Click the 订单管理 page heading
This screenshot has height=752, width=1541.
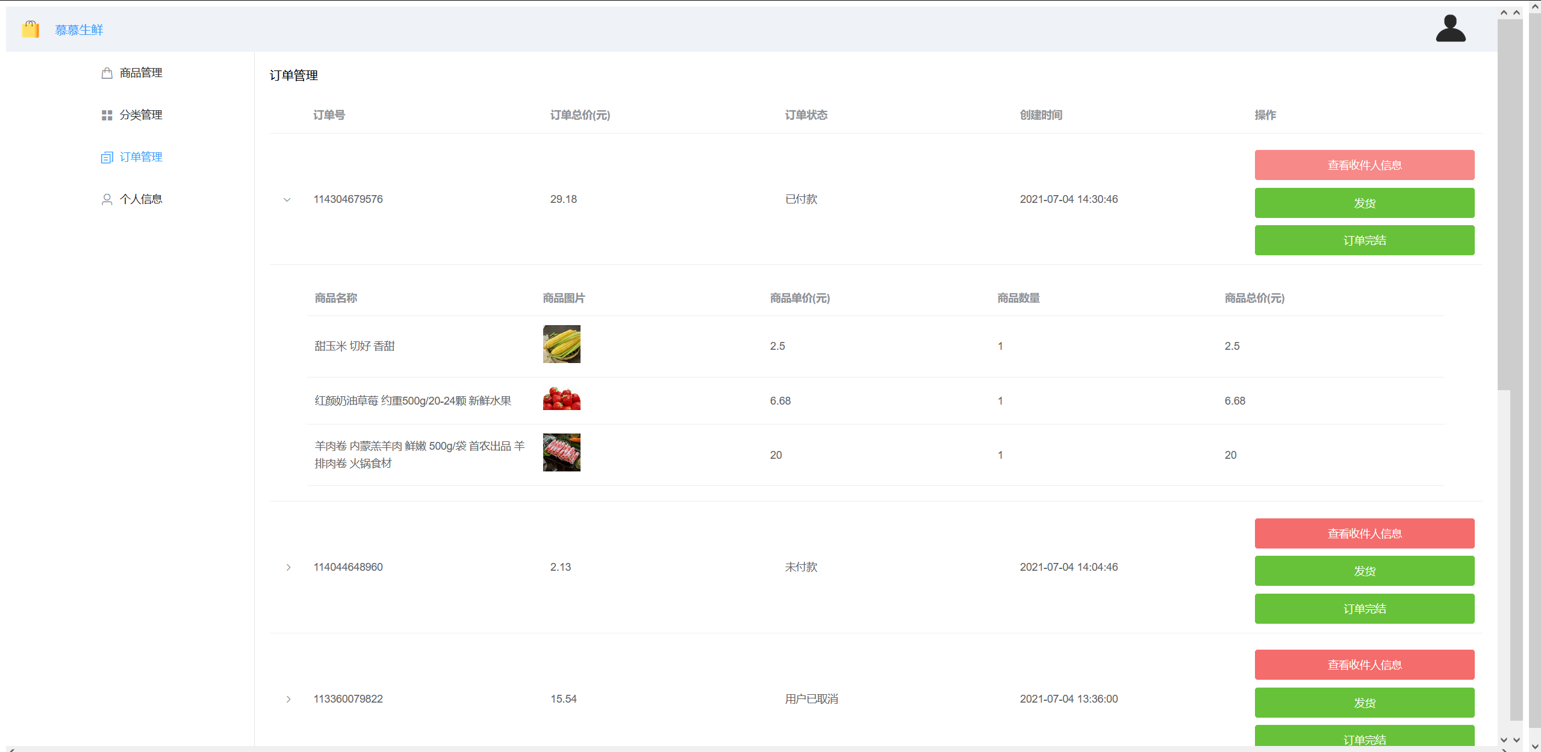(294, 75)
